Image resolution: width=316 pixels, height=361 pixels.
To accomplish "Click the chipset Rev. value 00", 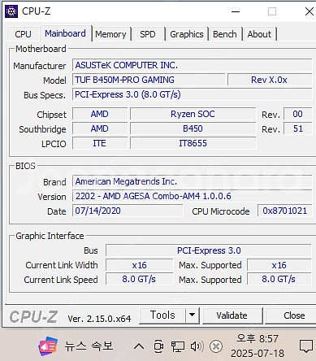I will coord(297,114).
